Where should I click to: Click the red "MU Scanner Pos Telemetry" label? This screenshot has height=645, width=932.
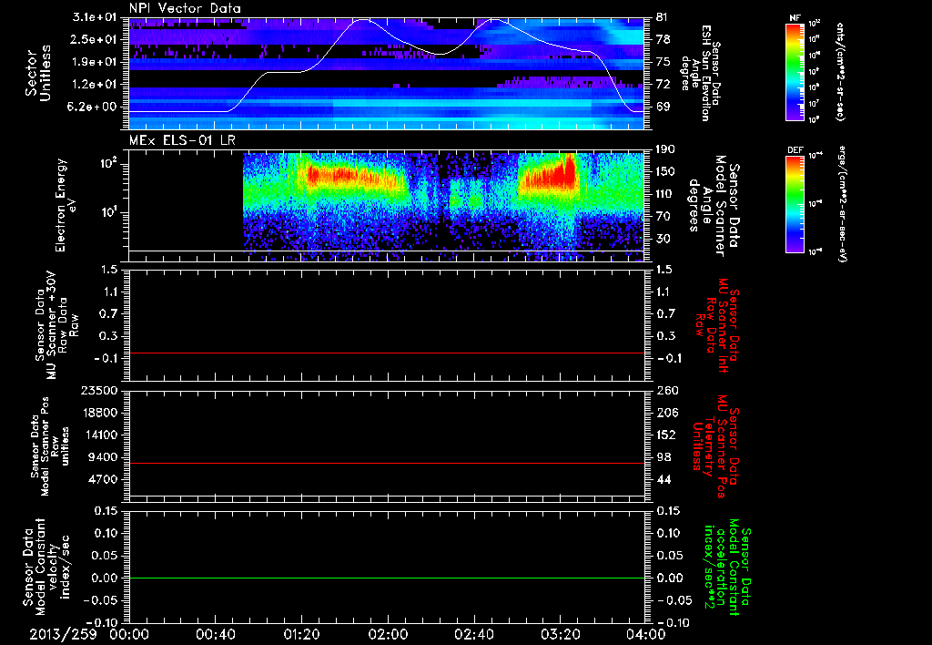(x=716, y=446)
